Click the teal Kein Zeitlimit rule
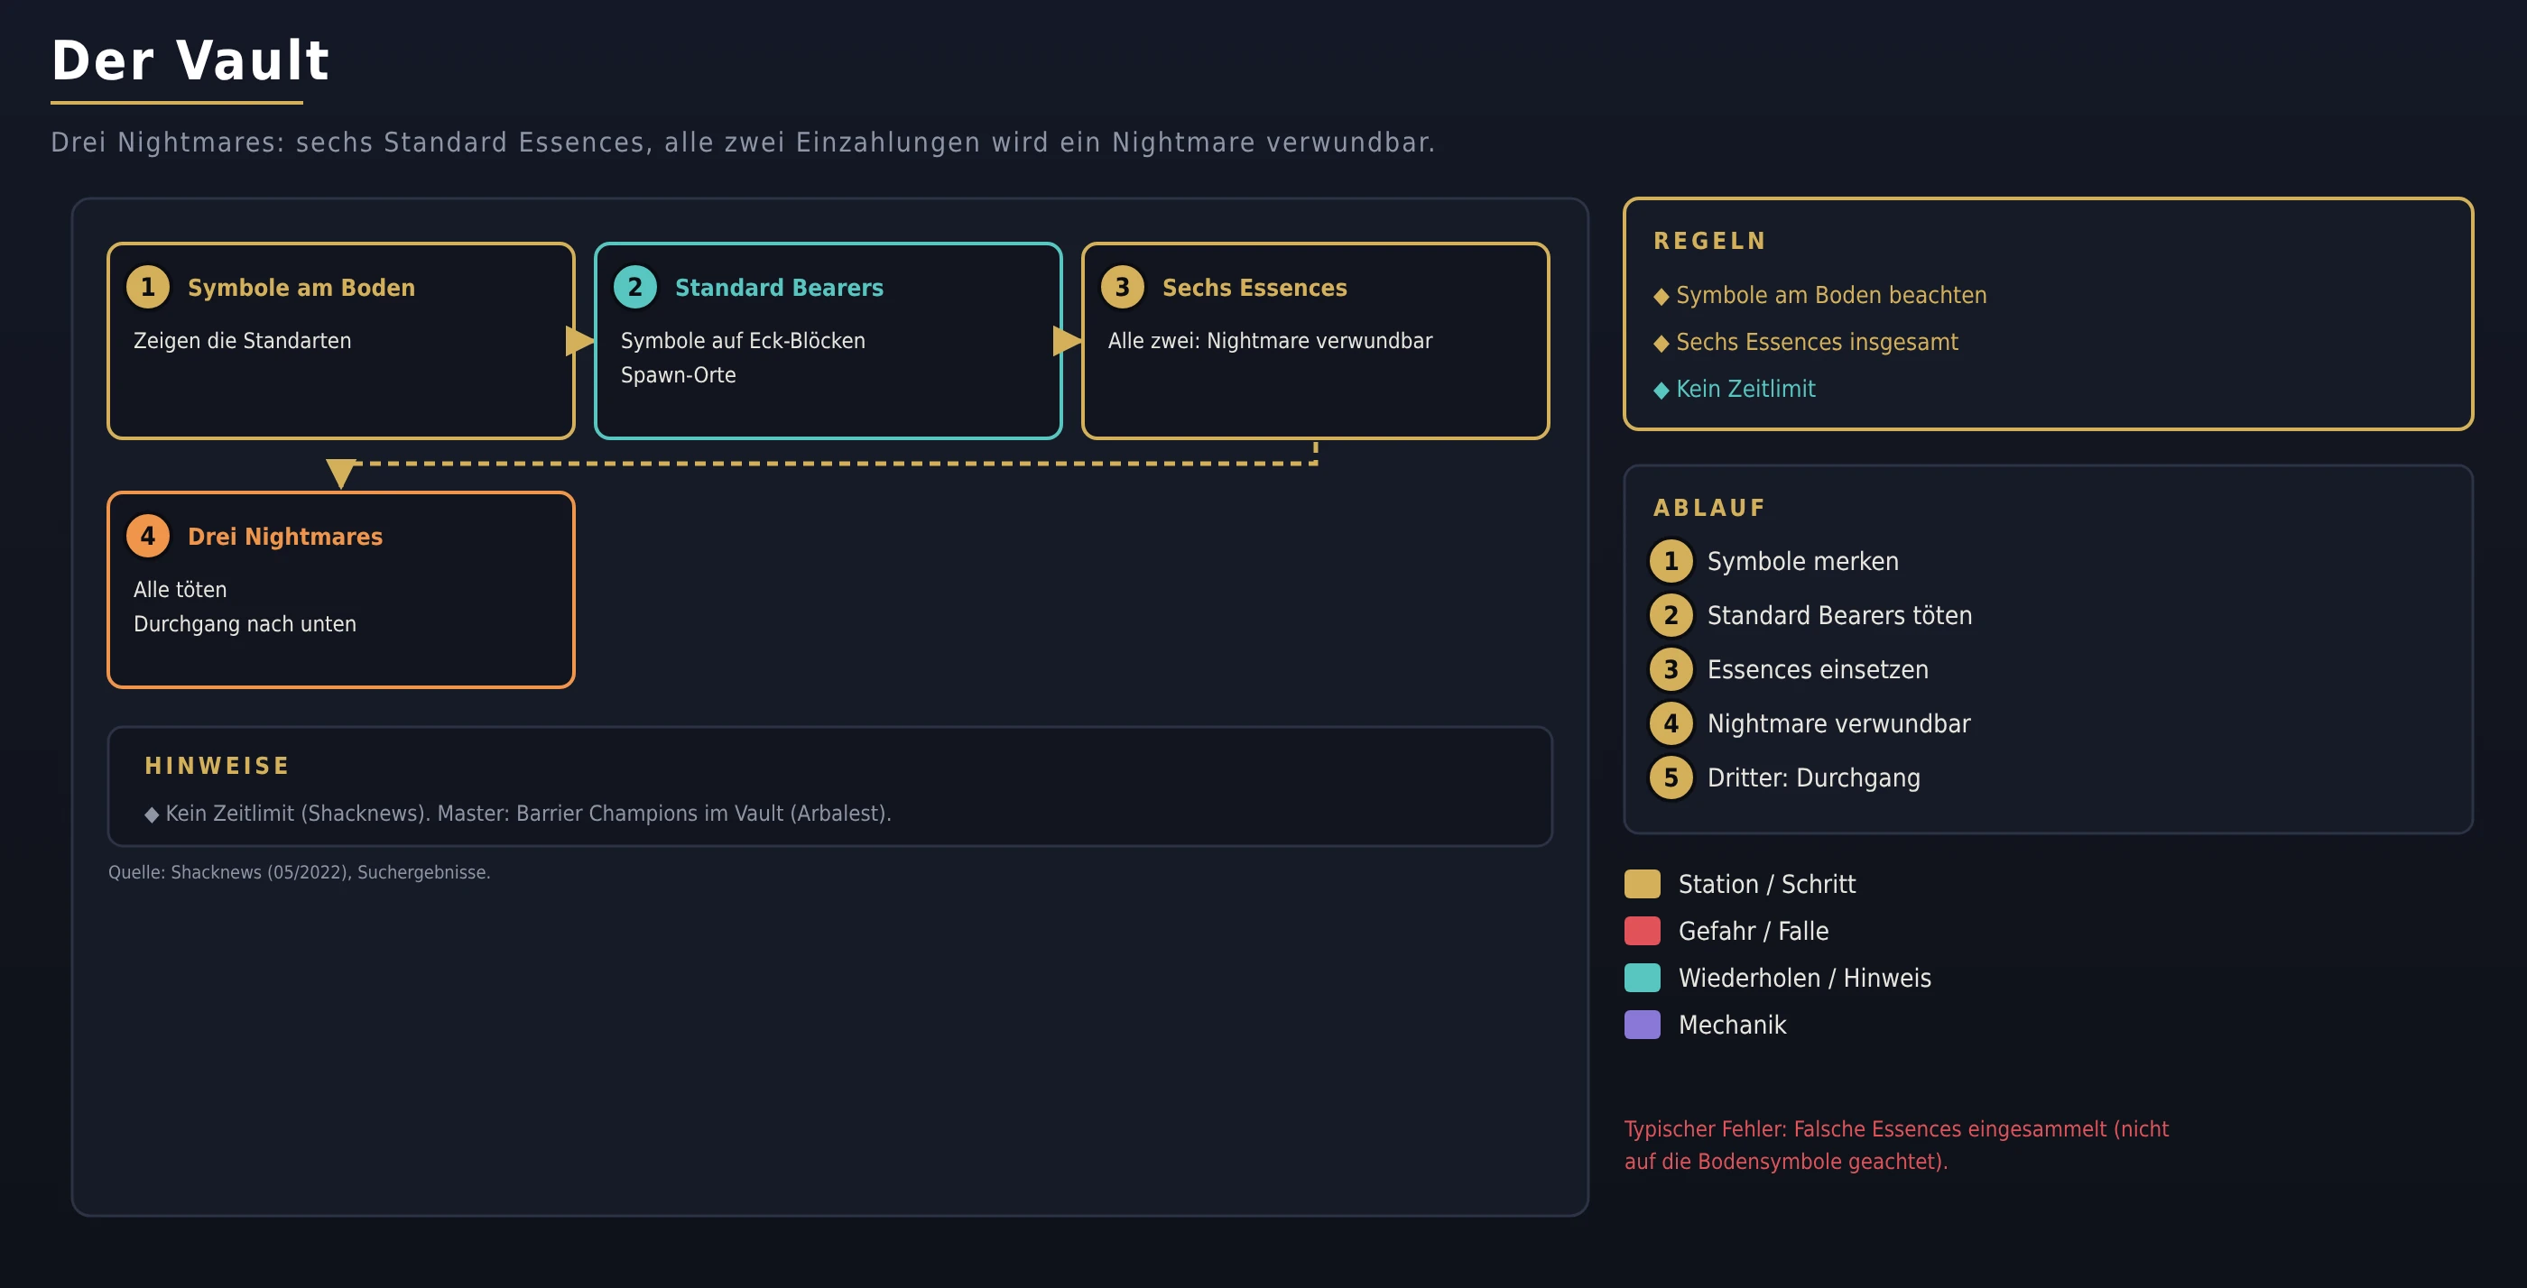 point(1735,389)
